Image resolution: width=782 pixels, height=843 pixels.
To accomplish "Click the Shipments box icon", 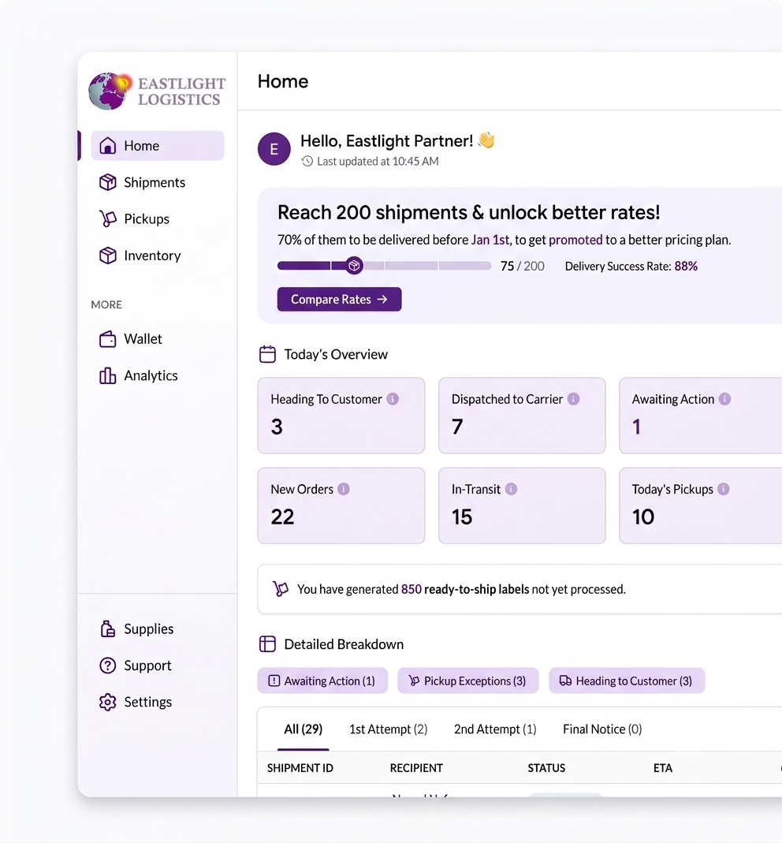I will pos(107,182).
